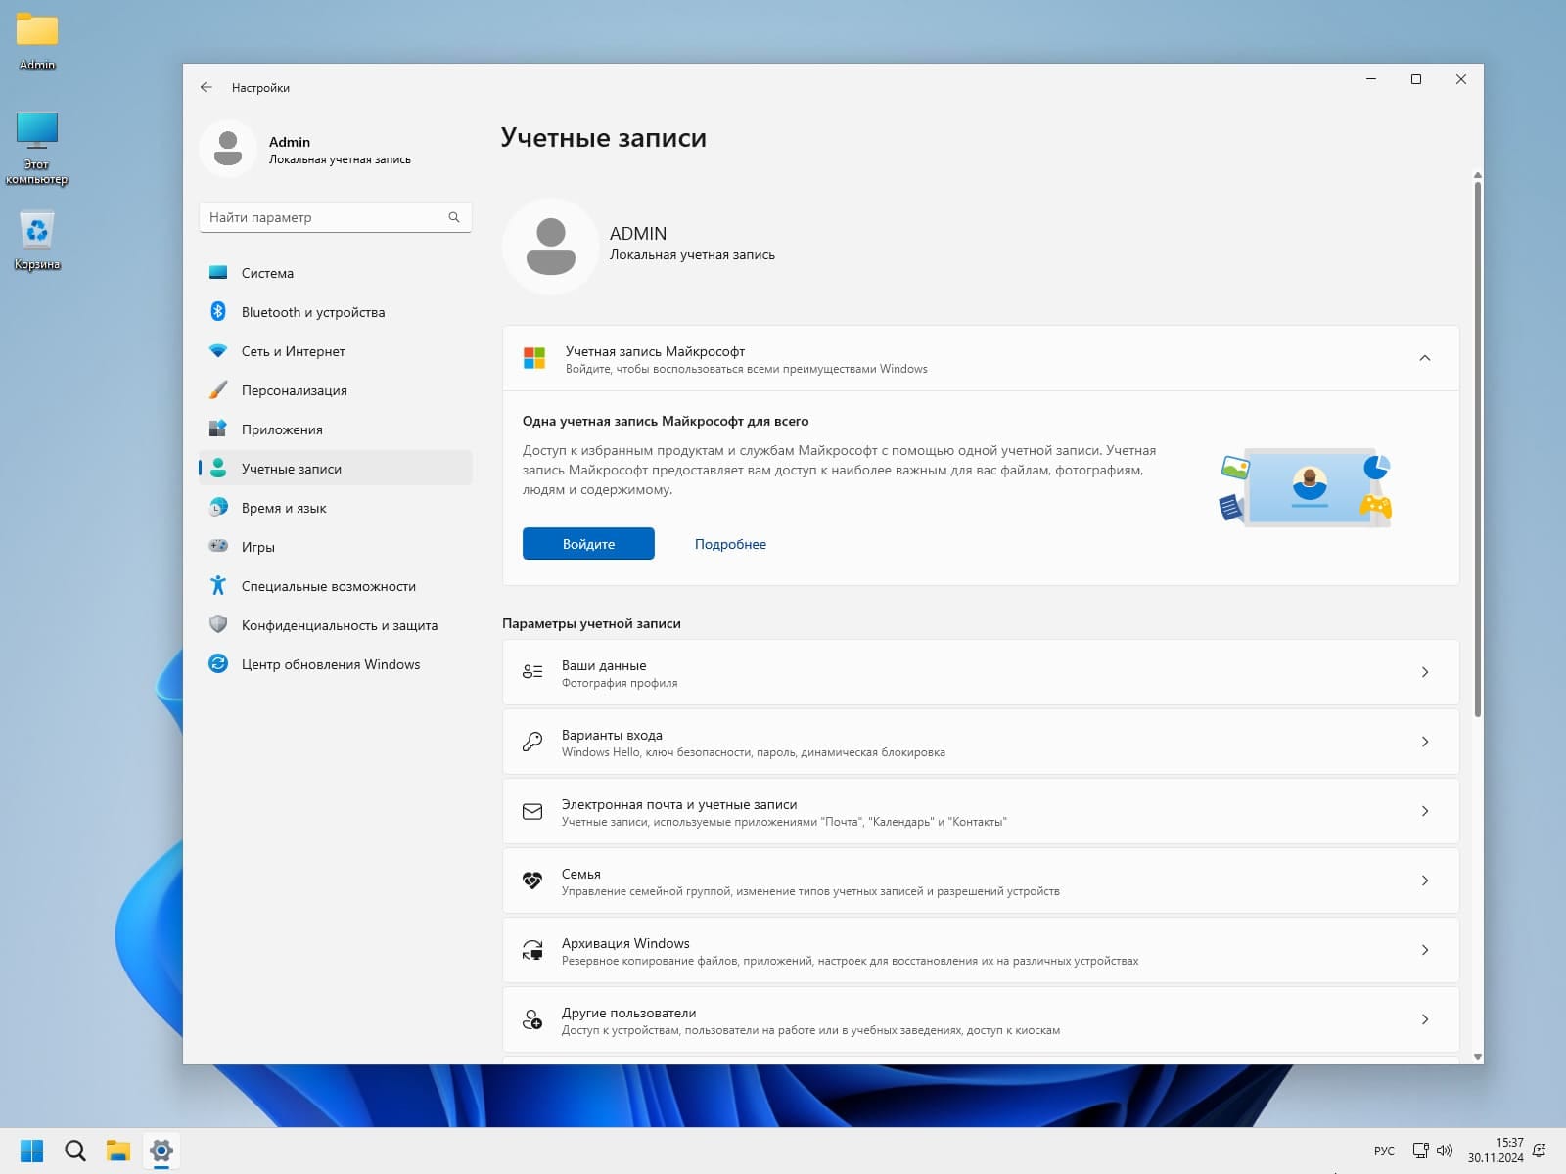Click the search magnifier icon in settings

click(x=454, y=217)
